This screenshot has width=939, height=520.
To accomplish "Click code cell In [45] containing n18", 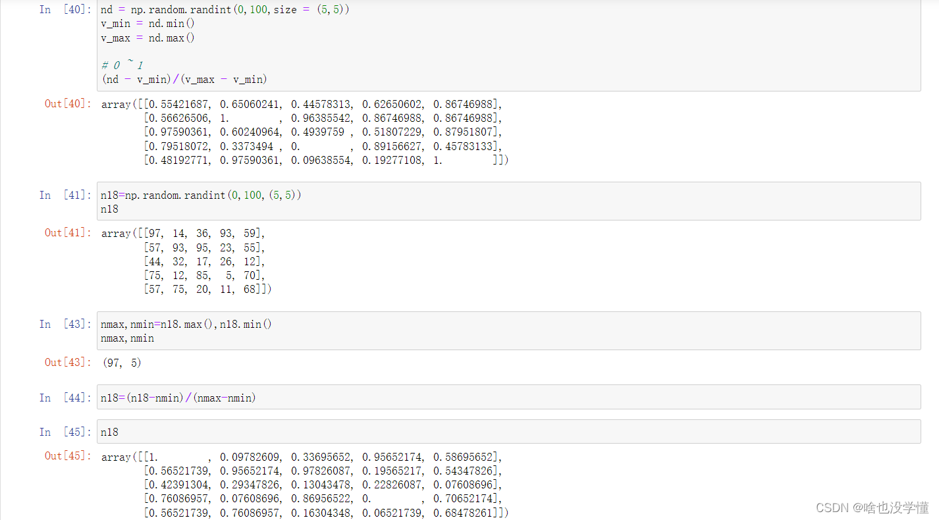I will click(x=508, y=432).
